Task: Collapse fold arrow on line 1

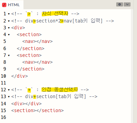Action: coord(9,14)
